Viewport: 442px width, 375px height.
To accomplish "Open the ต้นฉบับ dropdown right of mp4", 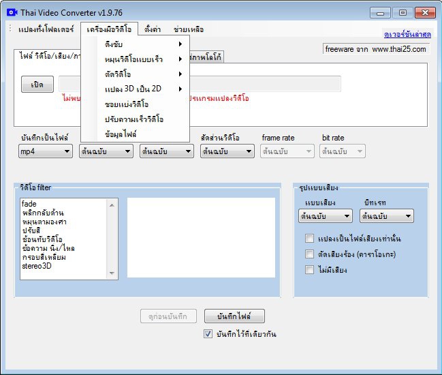I will coord(106,151).
